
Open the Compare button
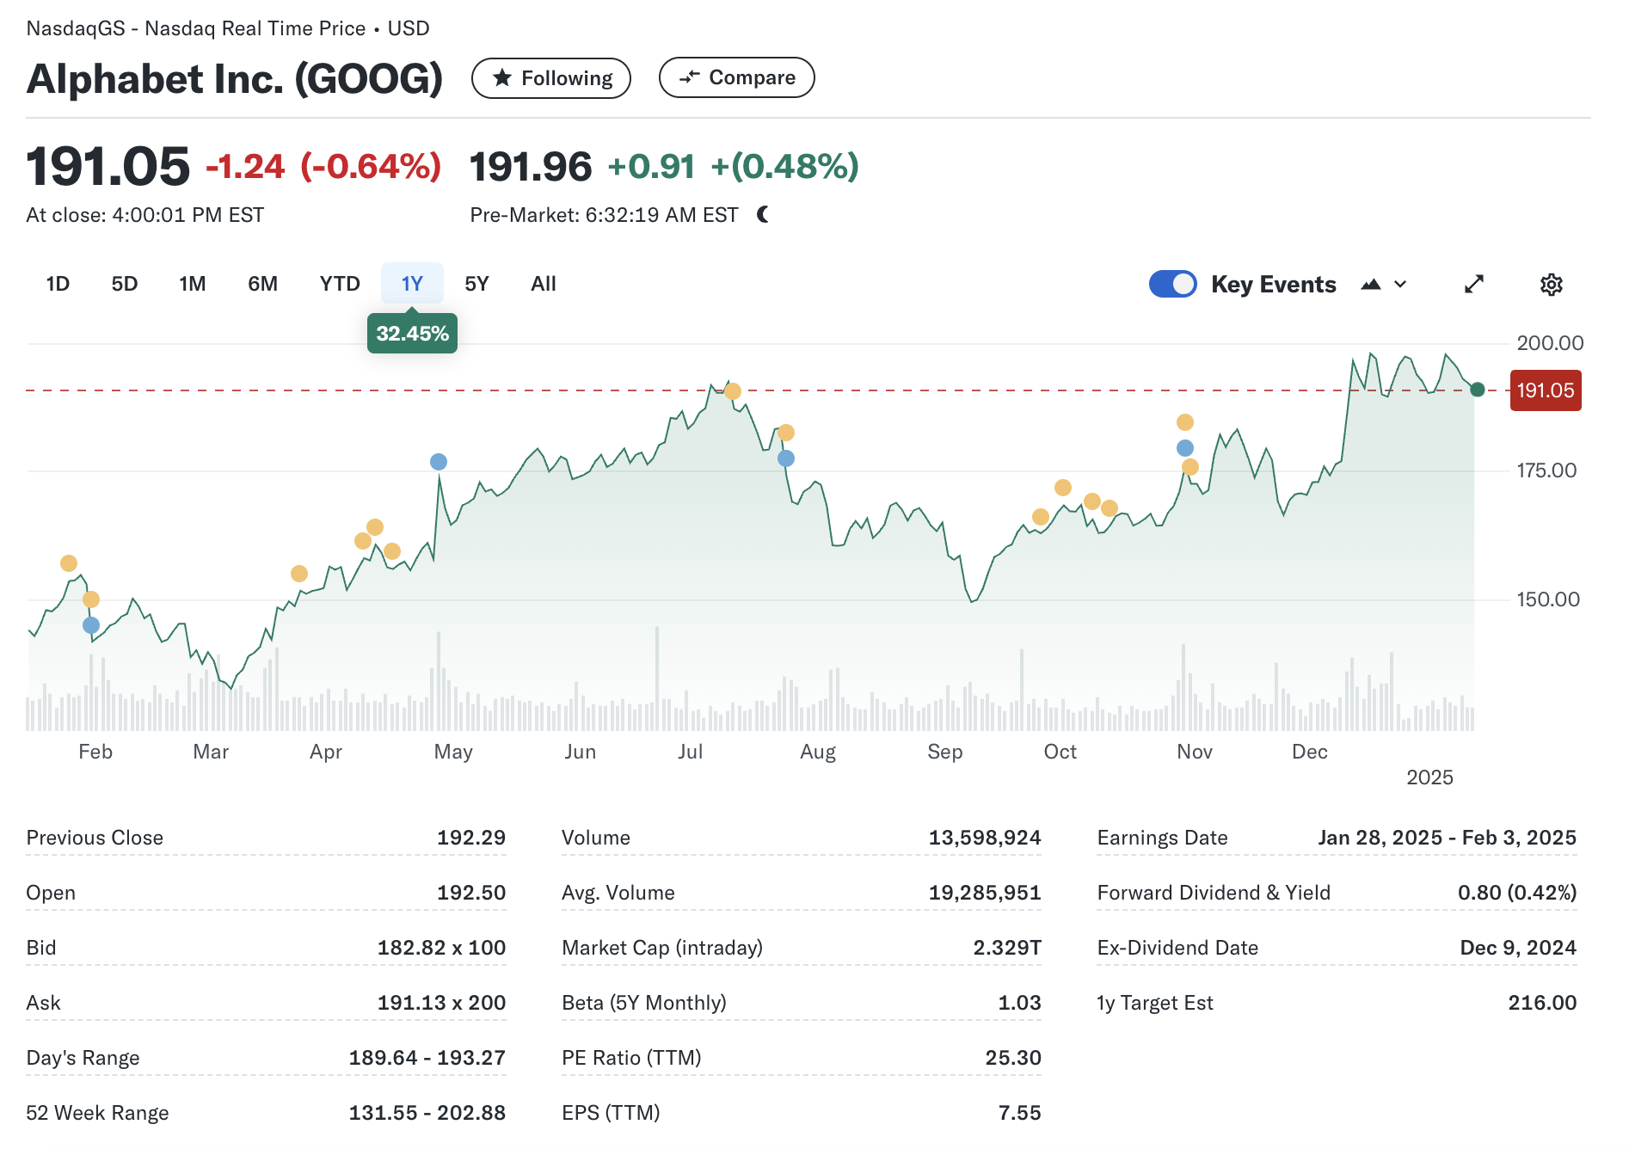tap(736, 77)
